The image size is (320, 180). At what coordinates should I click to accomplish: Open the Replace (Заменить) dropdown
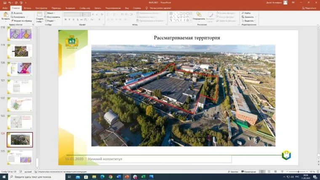(249, 17)
